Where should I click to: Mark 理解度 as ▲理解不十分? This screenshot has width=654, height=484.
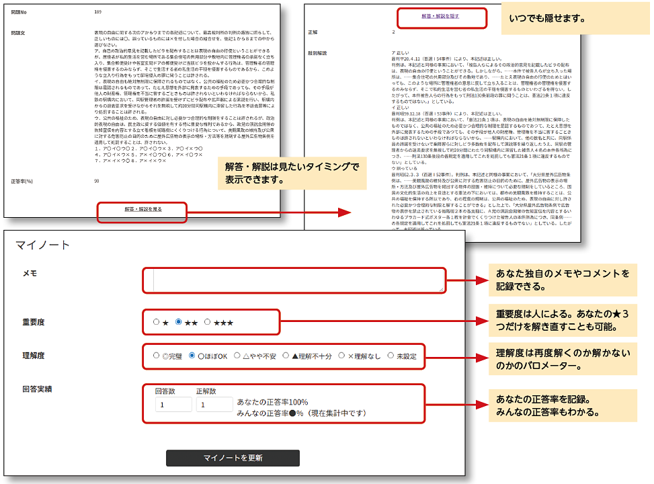[286, 356]
